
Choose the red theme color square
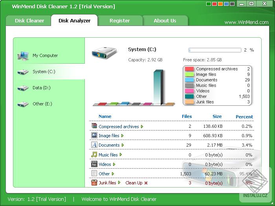(x=214, y=4)
